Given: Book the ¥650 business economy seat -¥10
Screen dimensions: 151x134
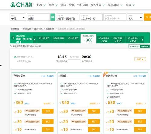Looking at the screenshot, I should 140,129.
